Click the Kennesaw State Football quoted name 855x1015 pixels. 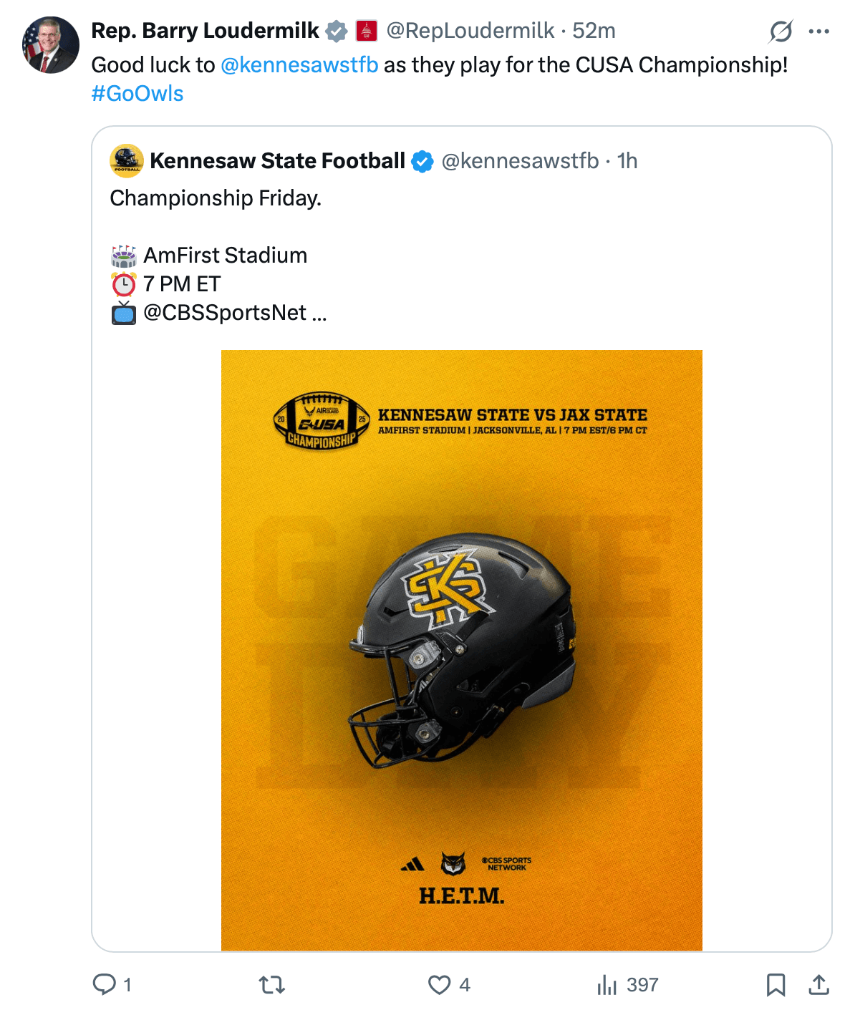coord(278,161)
